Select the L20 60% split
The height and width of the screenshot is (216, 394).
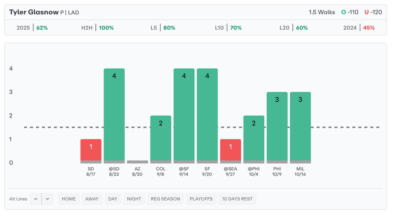click(294, 28)
